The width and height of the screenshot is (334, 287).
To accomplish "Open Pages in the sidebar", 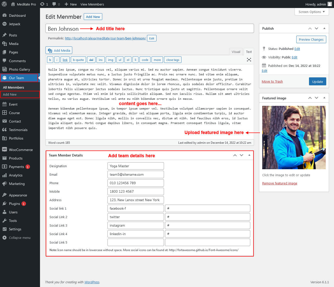I will click(x=20, y=52).
